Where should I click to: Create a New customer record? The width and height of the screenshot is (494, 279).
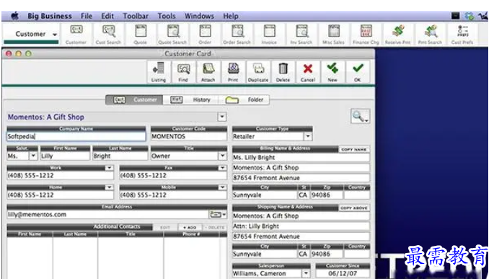coord(332,72)
